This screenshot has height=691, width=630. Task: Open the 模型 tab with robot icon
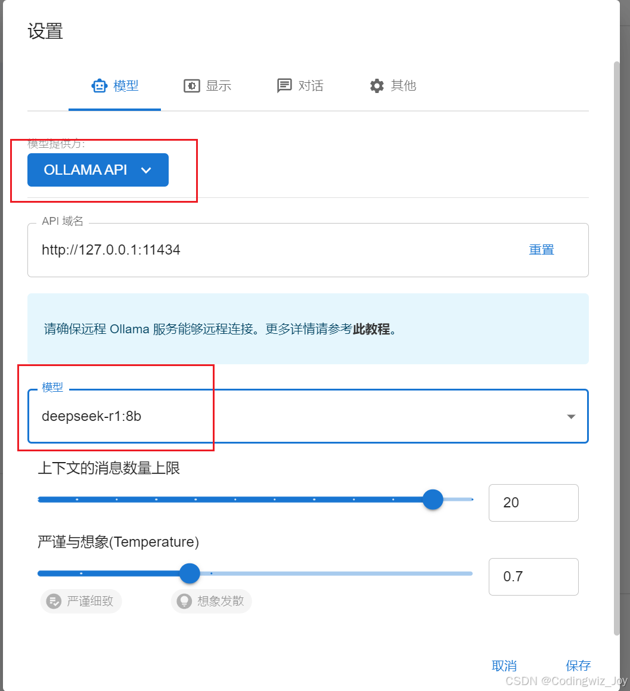click(x=114, y=85)
